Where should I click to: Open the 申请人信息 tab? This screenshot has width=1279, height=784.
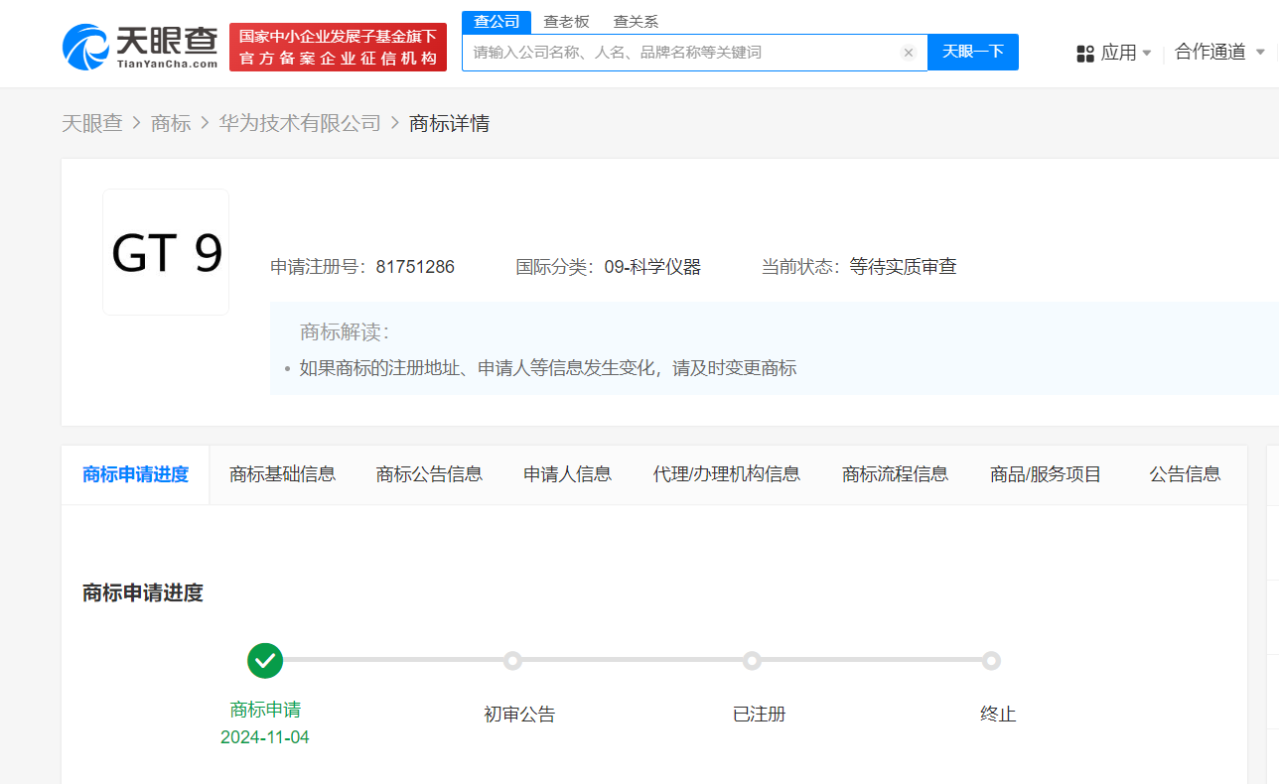(x=567, y=474)
